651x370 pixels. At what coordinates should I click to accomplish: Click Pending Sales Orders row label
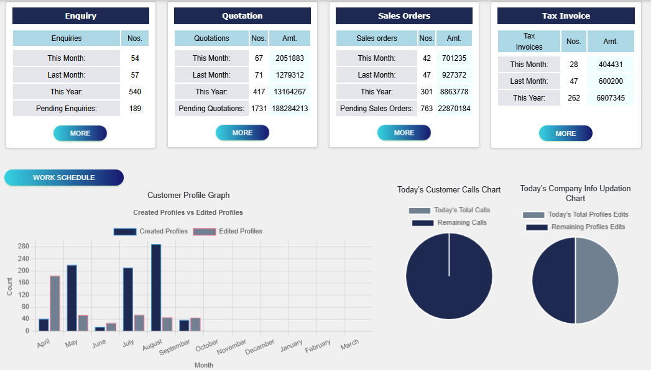coord(377,109)
